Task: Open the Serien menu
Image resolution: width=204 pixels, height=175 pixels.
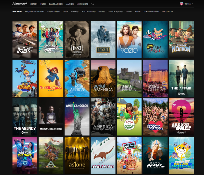Action: [34, 4]
